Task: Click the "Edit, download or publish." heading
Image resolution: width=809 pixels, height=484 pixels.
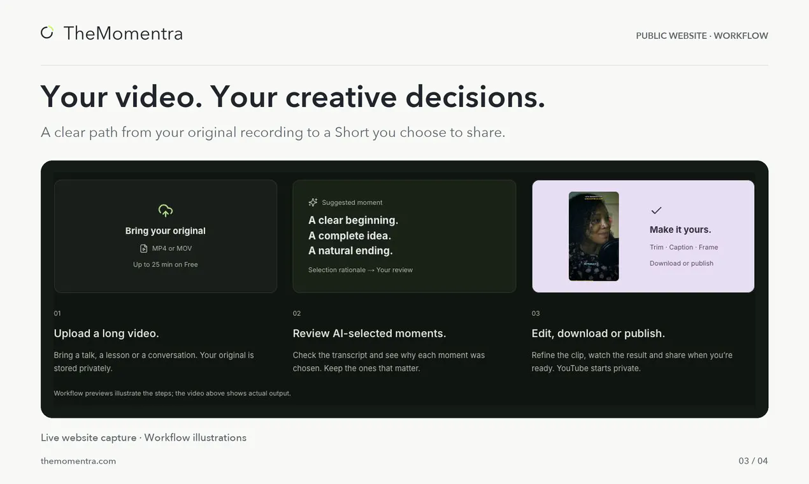Action: point(598,333)
